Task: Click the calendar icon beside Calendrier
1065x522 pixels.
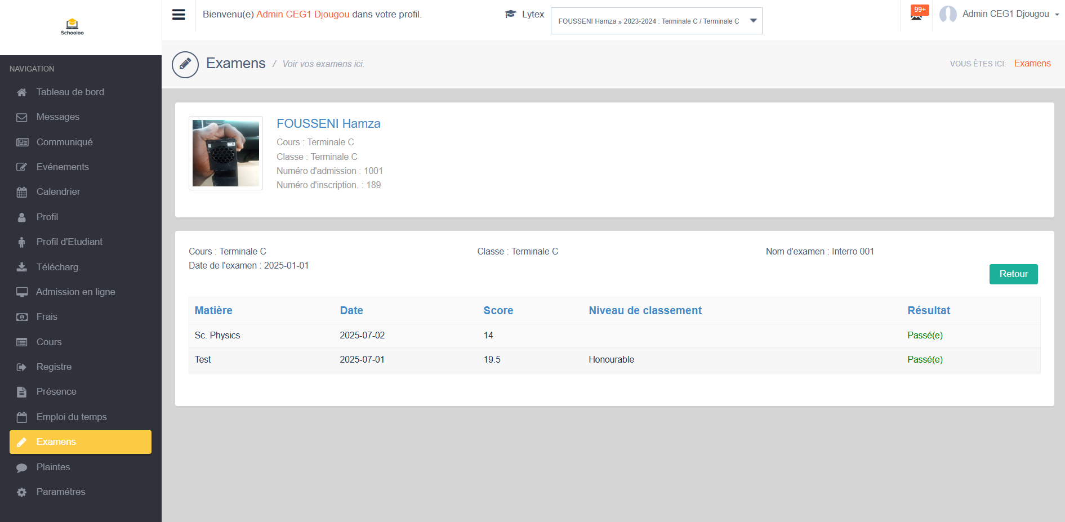Action: [x=22, y=192]
